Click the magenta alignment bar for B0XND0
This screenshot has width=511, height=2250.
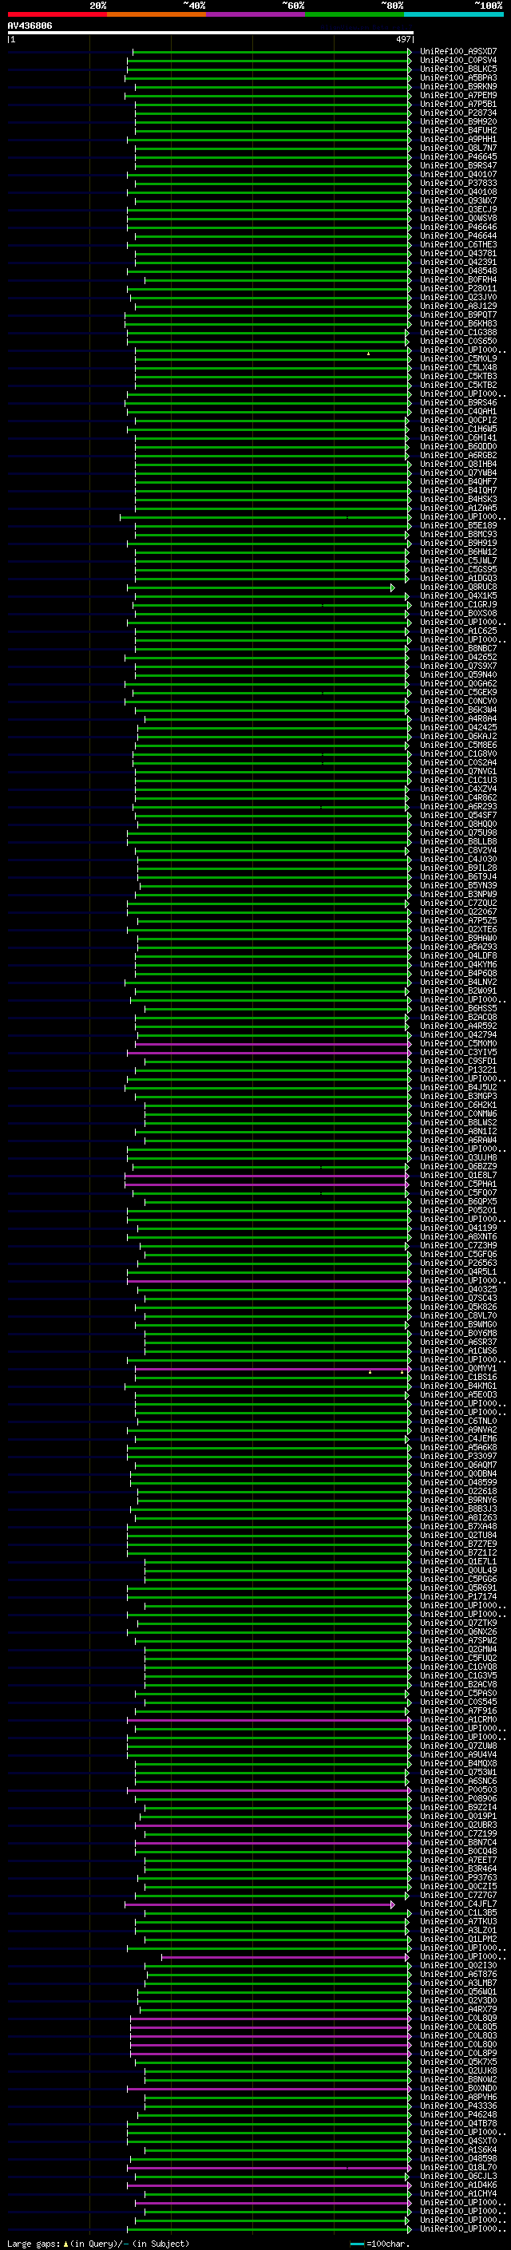(x=267, y=2090)
